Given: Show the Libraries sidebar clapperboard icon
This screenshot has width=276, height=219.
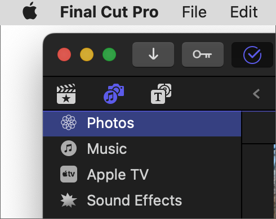Looking at the screenshot, I should [66, 94].
